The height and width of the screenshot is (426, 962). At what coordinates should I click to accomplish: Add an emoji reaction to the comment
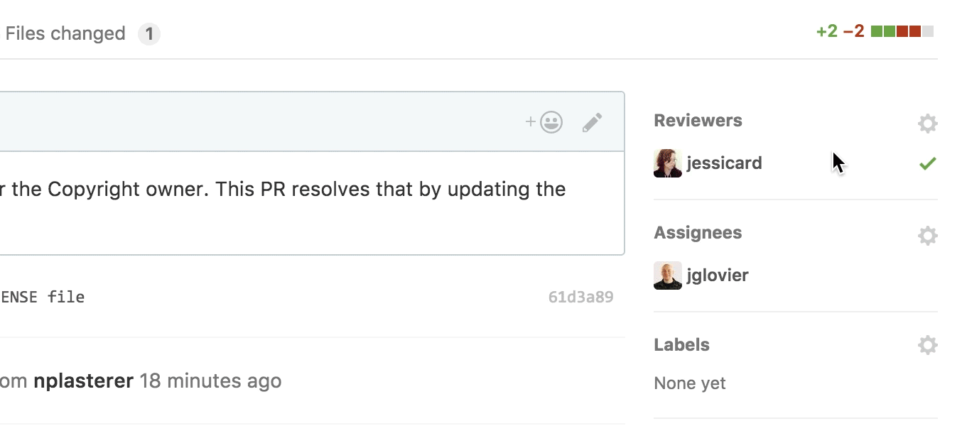543,121
